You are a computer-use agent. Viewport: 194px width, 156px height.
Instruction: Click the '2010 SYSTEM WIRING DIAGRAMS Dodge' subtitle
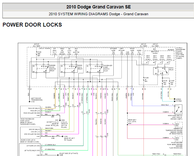84,14
